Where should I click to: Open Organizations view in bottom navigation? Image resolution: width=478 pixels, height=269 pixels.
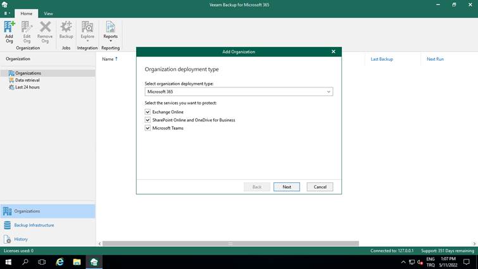click(x=48, y=211)
